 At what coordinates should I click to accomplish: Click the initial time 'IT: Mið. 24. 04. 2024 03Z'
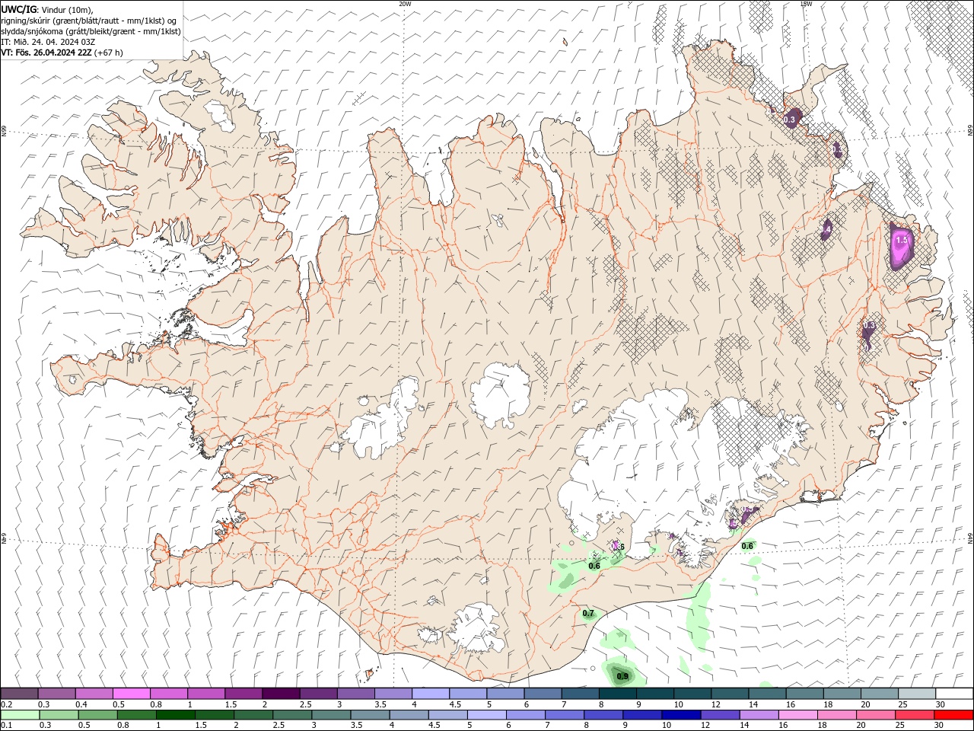pyautogui.click(x=48, y=42)
